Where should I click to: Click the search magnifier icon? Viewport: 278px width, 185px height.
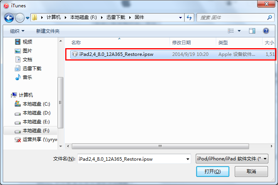pos(270,17)
